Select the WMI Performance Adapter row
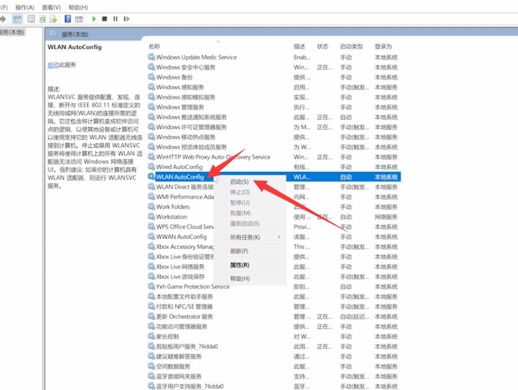 pos(274,197)
